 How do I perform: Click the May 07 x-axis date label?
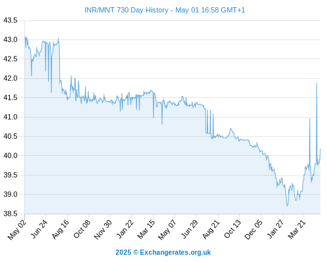[167, 229]
